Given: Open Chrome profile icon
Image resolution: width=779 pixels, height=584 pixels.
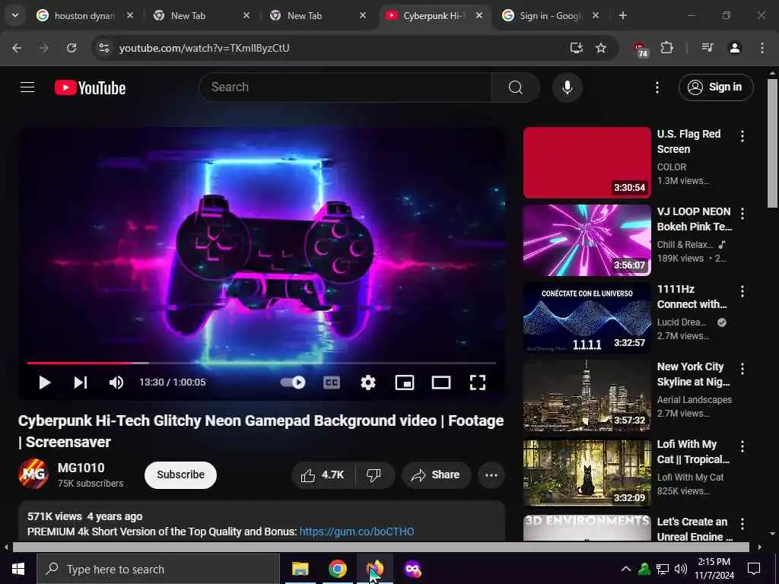Looking at the screenshot, I should [x=735, y=48].
